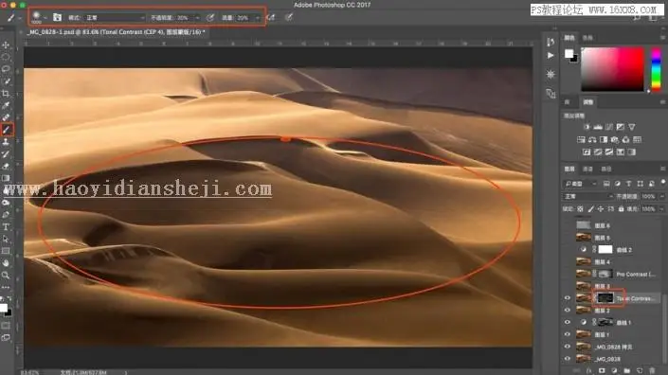The height and width of the screenshot is (375, 668).
Task: Select the _MG_0828-1.psd document tab
Action: point(116,32)
